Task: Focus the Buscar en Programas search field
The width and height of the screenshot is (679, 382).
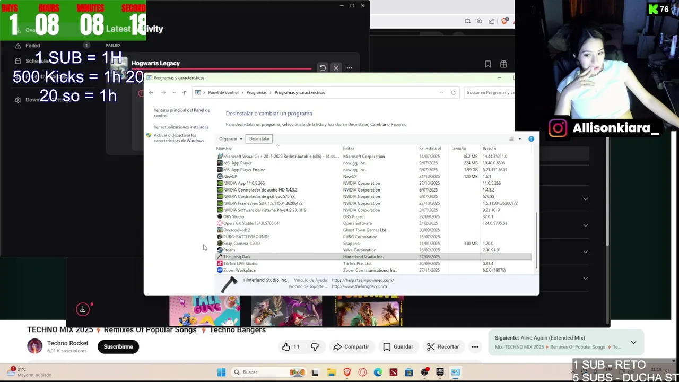Action: click(489, 93)
